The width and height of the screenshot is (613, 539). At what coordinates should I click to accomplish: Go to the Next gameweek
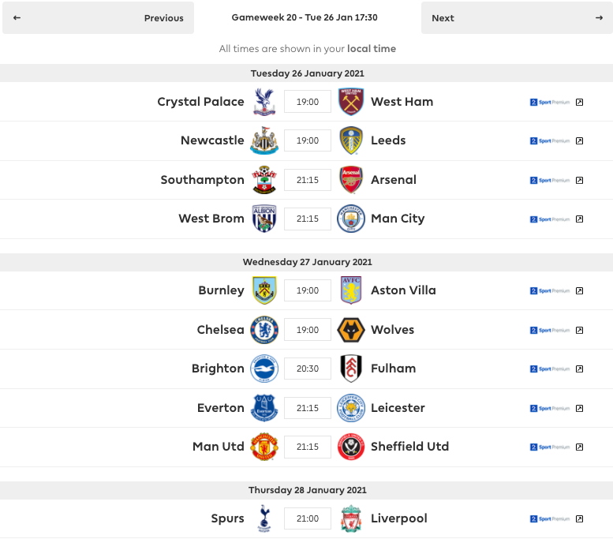[517, 17]
